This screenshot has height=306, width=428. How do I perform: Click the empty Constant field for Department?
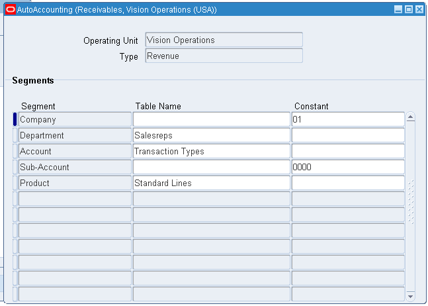(347, 135)
